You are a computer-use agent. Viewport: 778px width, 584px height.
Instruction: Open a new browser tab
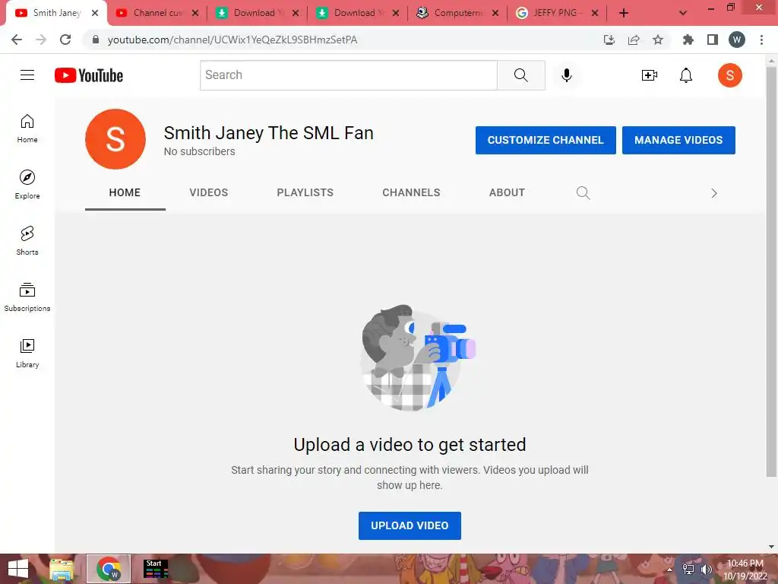tap(624, 13)
